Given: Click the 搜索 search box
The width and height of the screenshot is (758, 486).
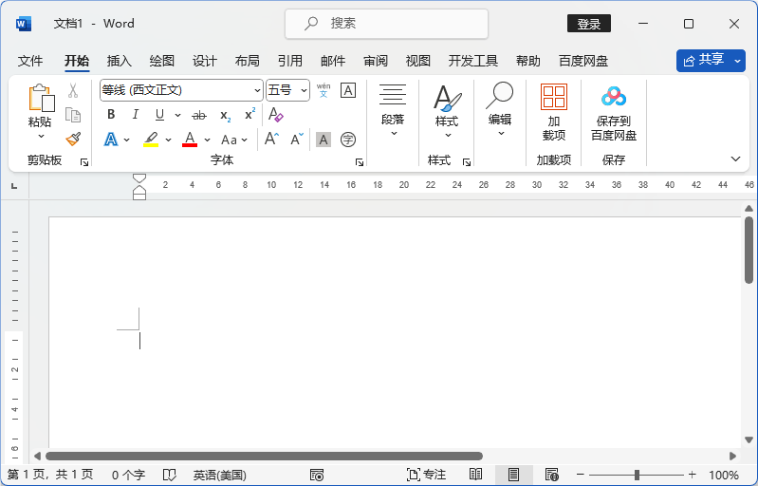Looking at the screenshot, I should coord(387,23).
